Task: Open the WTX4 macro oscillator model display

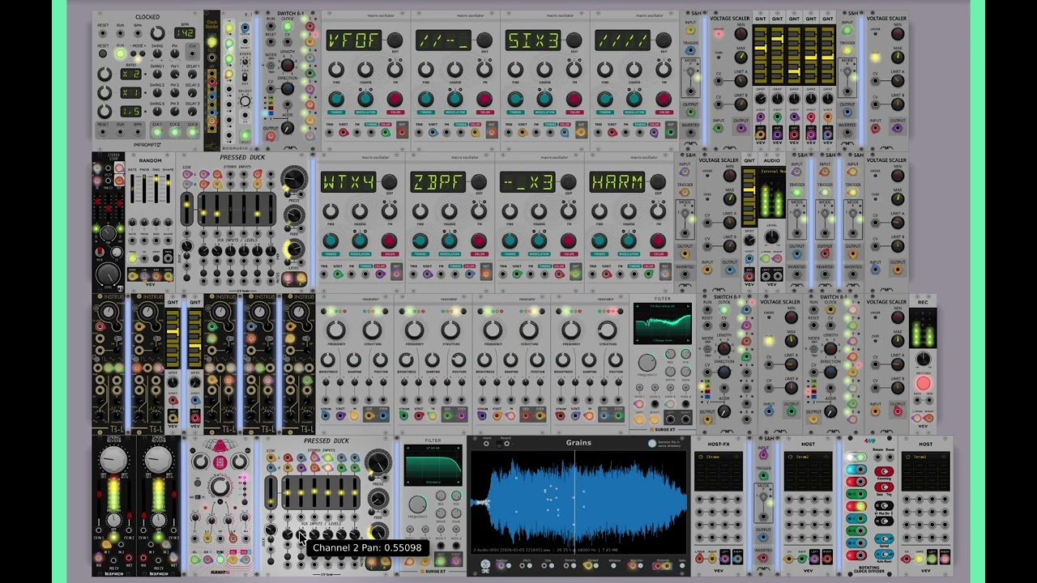Action: (348, 181)
